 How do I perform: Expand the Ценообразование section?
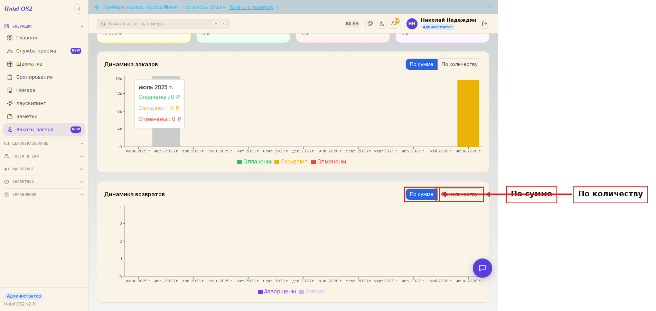[x=44, y=143]
